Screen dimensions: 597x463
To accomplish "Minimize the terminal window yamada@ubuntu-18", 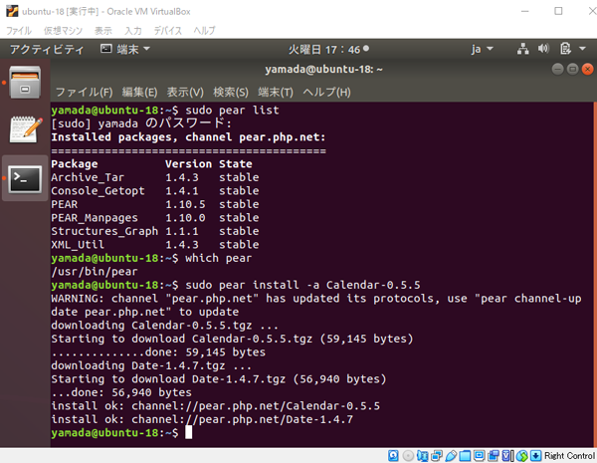I will [558, 69].
